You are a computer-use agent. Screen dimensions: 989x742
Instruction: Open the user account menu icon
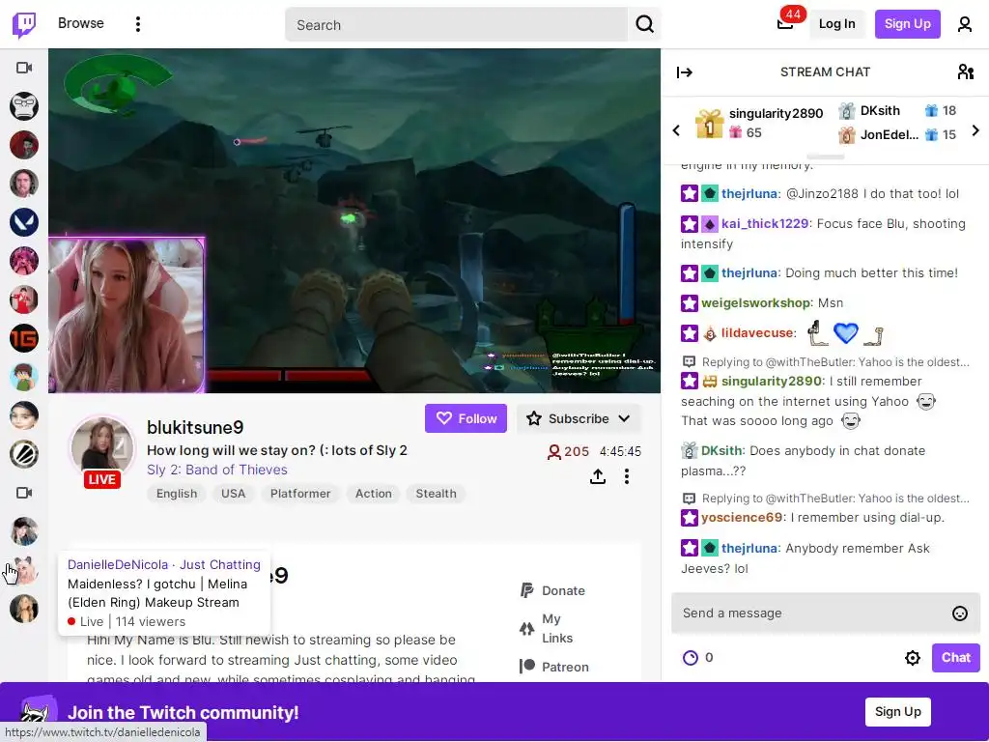[x=965, y=24]
